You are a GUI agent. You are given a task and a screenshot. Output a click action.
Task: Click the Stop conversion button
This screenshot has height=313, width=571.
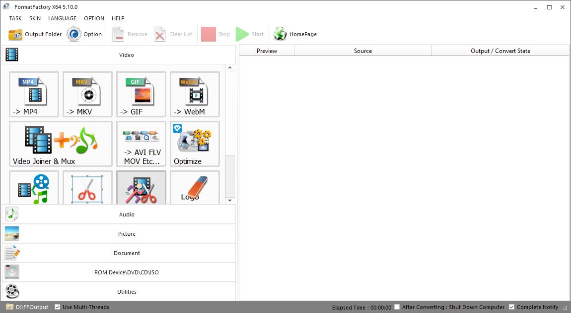click(215, 34)
